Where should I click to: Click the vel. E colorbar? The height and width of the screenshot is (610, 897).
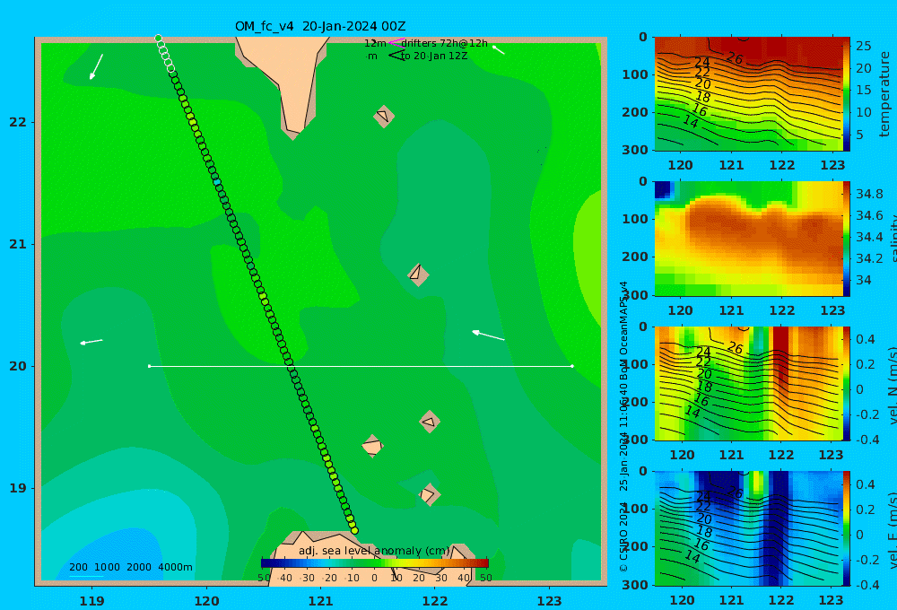point(847,528)
